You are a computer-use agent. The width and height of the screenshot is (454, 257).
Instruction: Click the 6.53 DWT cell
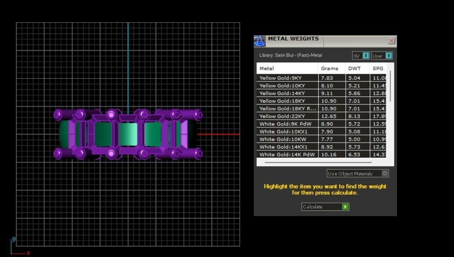(x=358, y=155)
